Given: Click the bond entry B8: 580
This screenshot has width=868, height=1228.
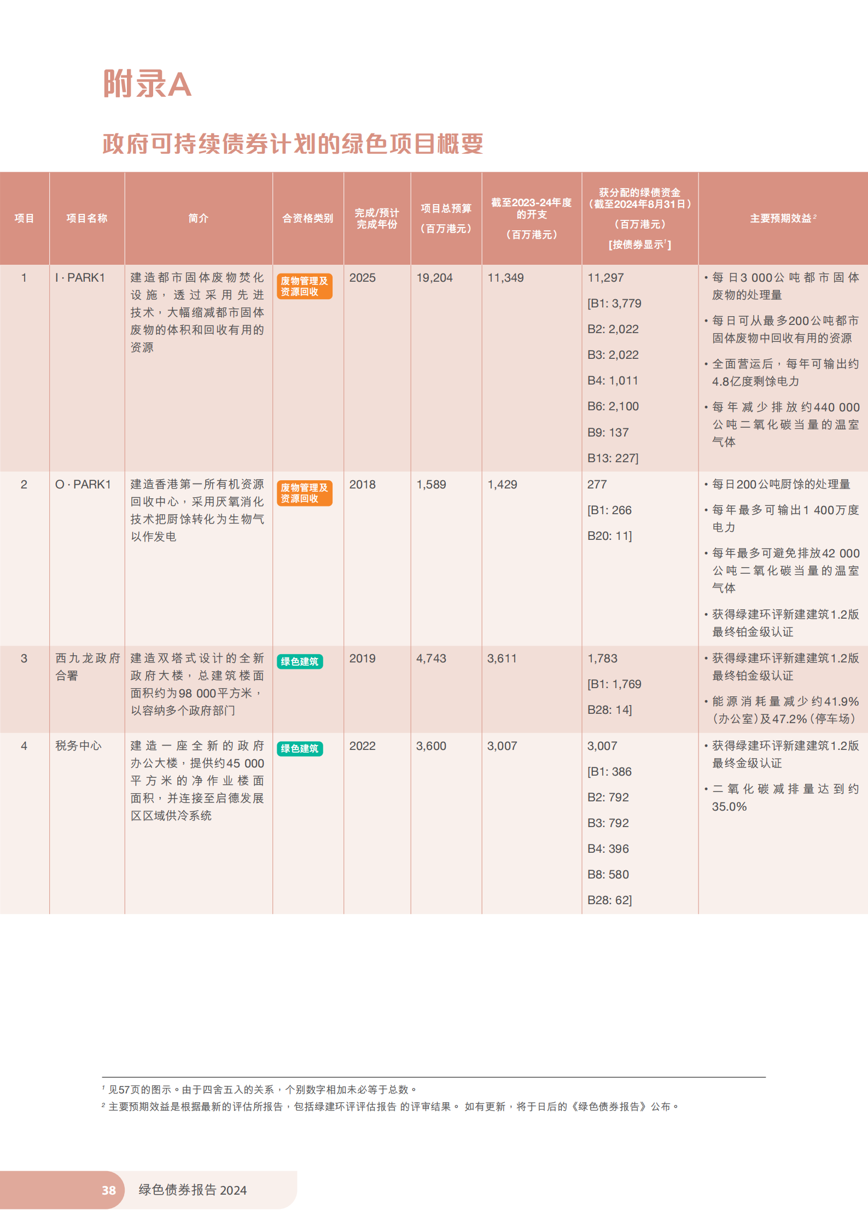Looking at the screenshot, I should coord(608,874).
